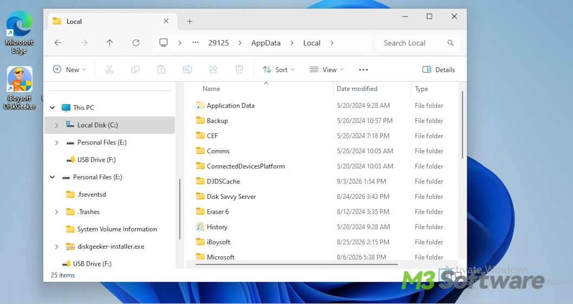
Task: Sort by Date modified column header
Action: pyautogui.click(x=357, y=88)
